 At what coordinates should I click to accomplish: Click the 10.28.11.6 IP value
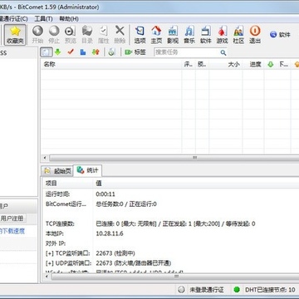[110, 233]
